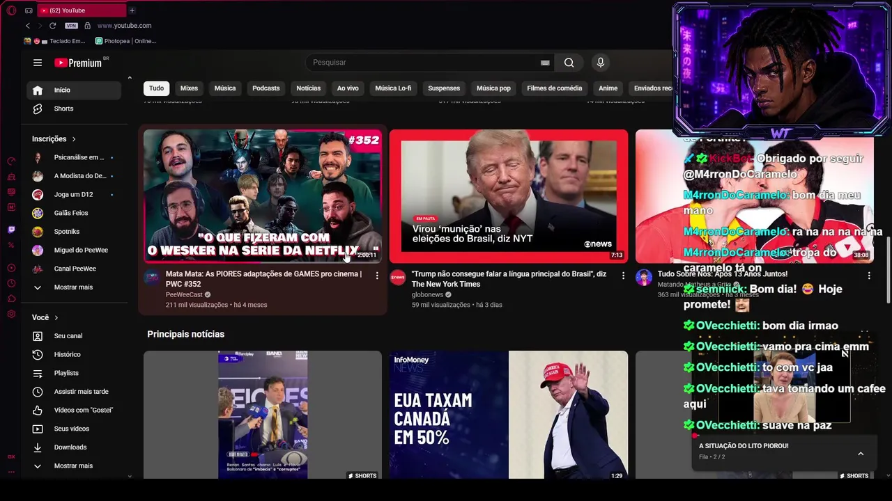Image resolution: width=892 pixels, height=501 pixels.
Task: Select the Música Lo-fi filter chip
Action: [x=393, y=88]
